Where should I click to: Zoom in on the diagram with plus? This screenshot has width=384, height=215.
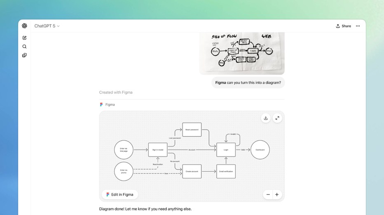click(277, 194)
